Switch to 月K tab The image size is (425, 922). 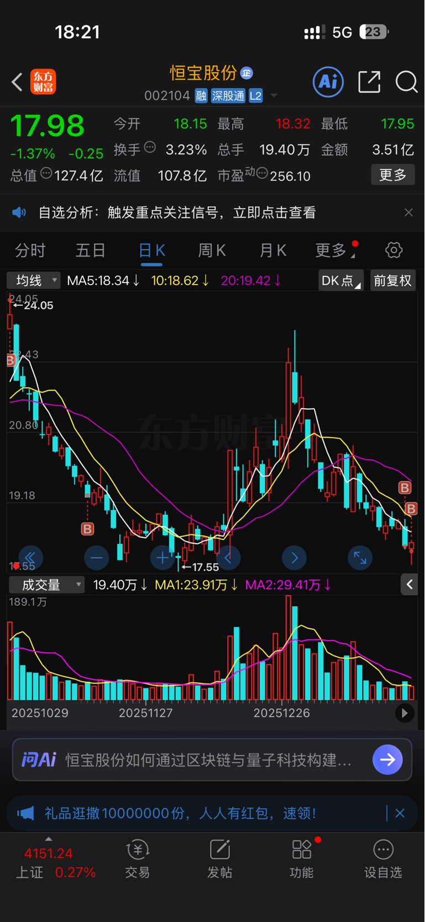coord(273,251)
